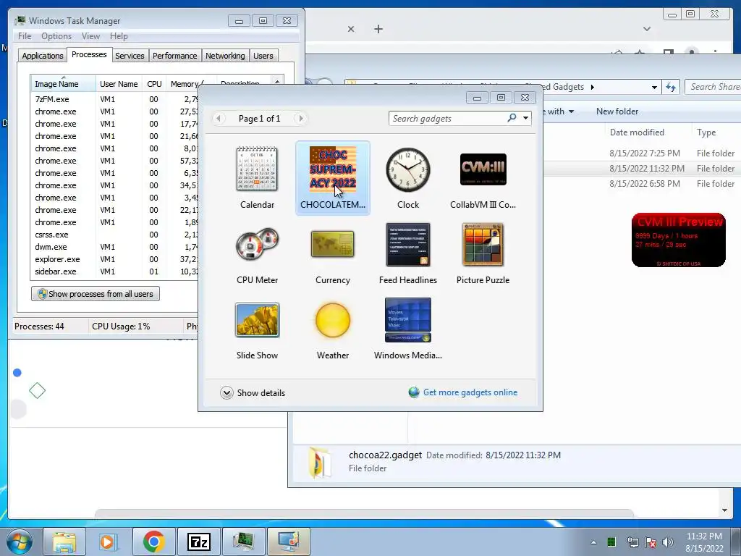This screenshot has height=556, width=741.
Task: Click the search magnifier in gadget gallery
Action: (x=512, y=118)
